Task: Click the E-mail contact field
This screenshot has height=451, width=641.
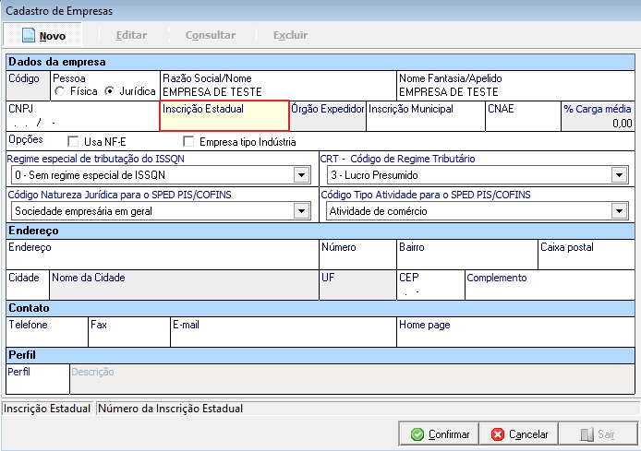Action: [282, 337]
